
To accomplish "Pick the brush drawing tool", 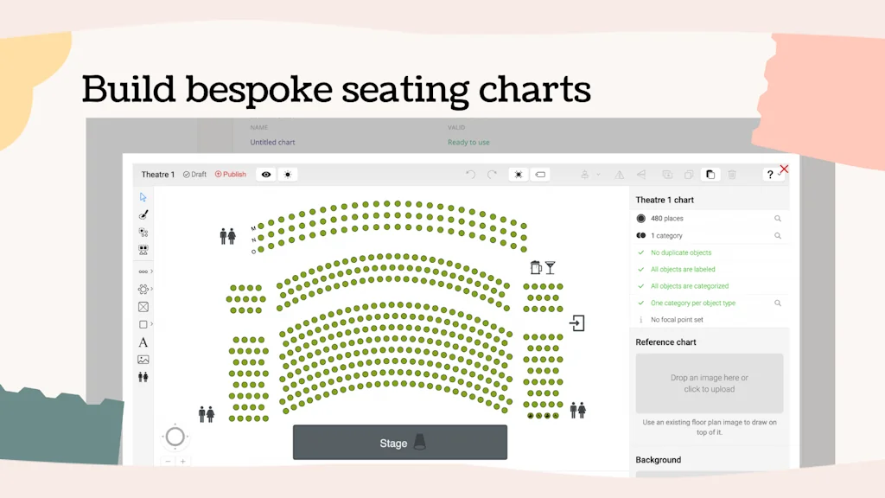I will [x=143, y=213].
